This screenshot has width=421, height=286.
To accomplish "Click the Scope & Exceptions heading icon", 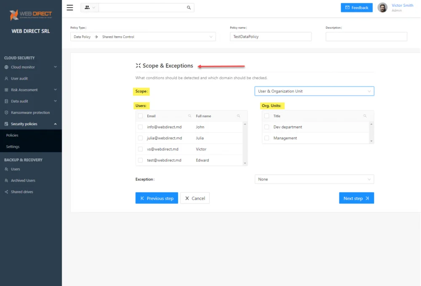I will (x=138, y=66).
